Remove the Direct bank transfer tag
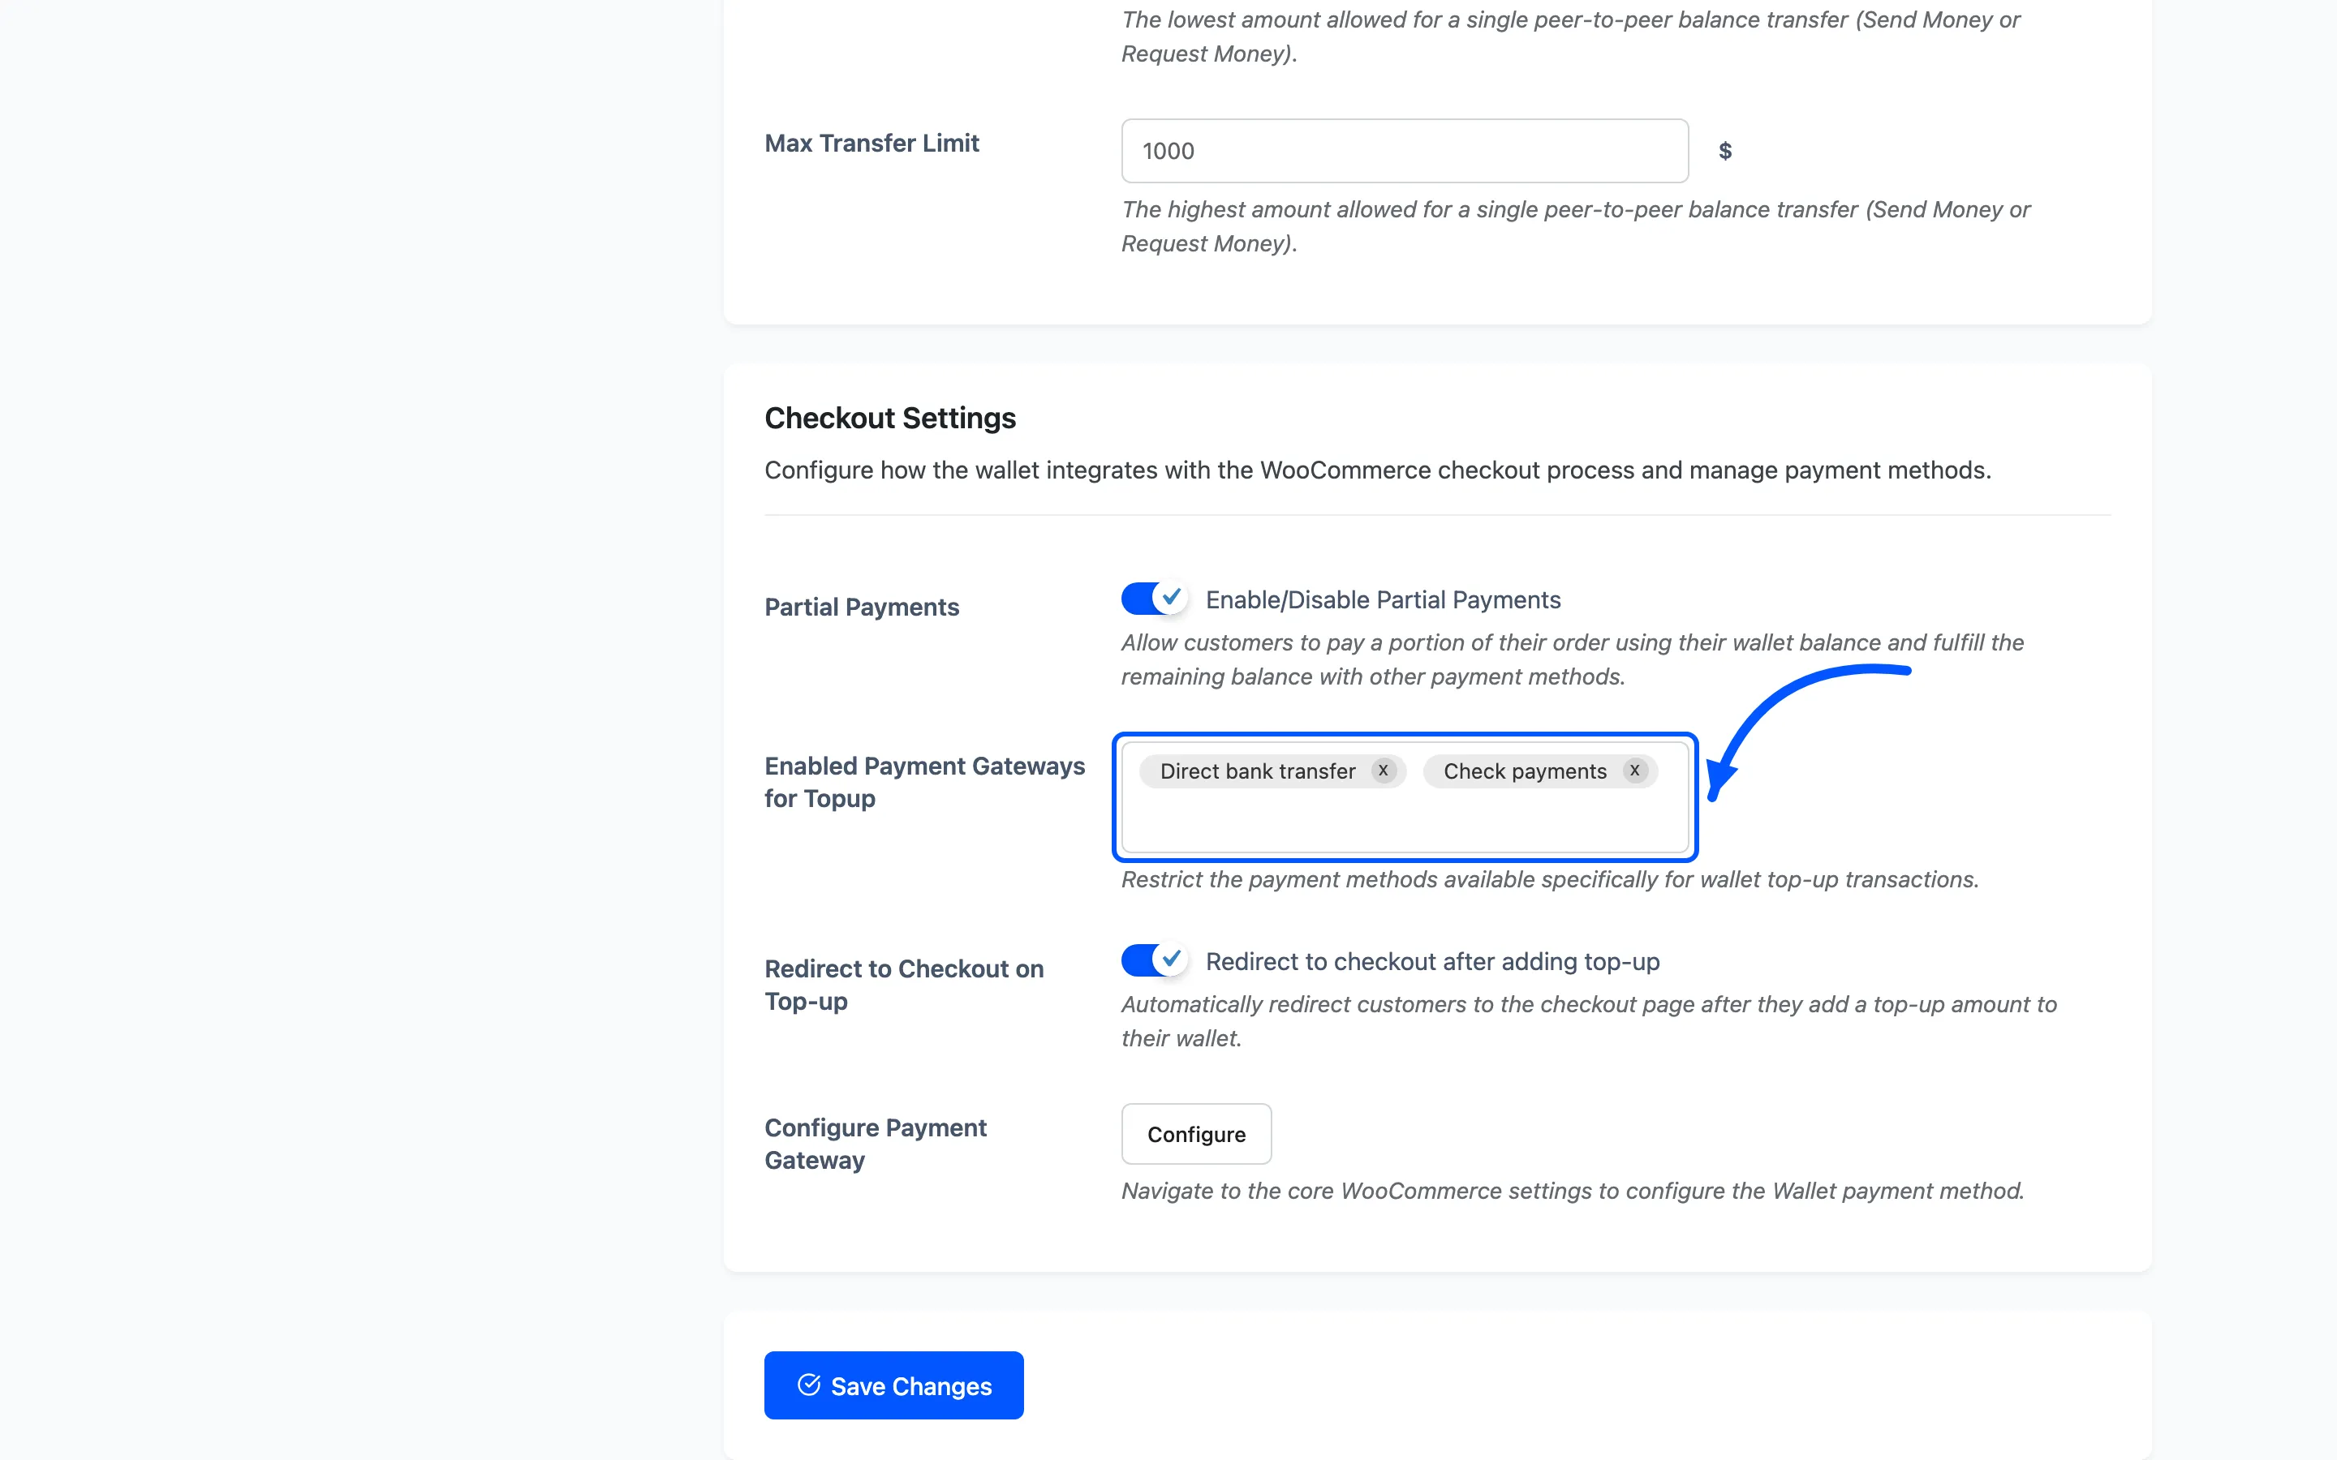 tap(1383, 771)
